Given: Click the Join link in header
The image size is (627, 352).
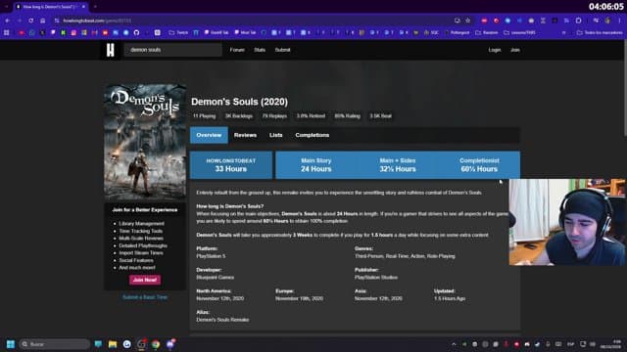Looking at the screenshot, I should (x=515, y=50).
